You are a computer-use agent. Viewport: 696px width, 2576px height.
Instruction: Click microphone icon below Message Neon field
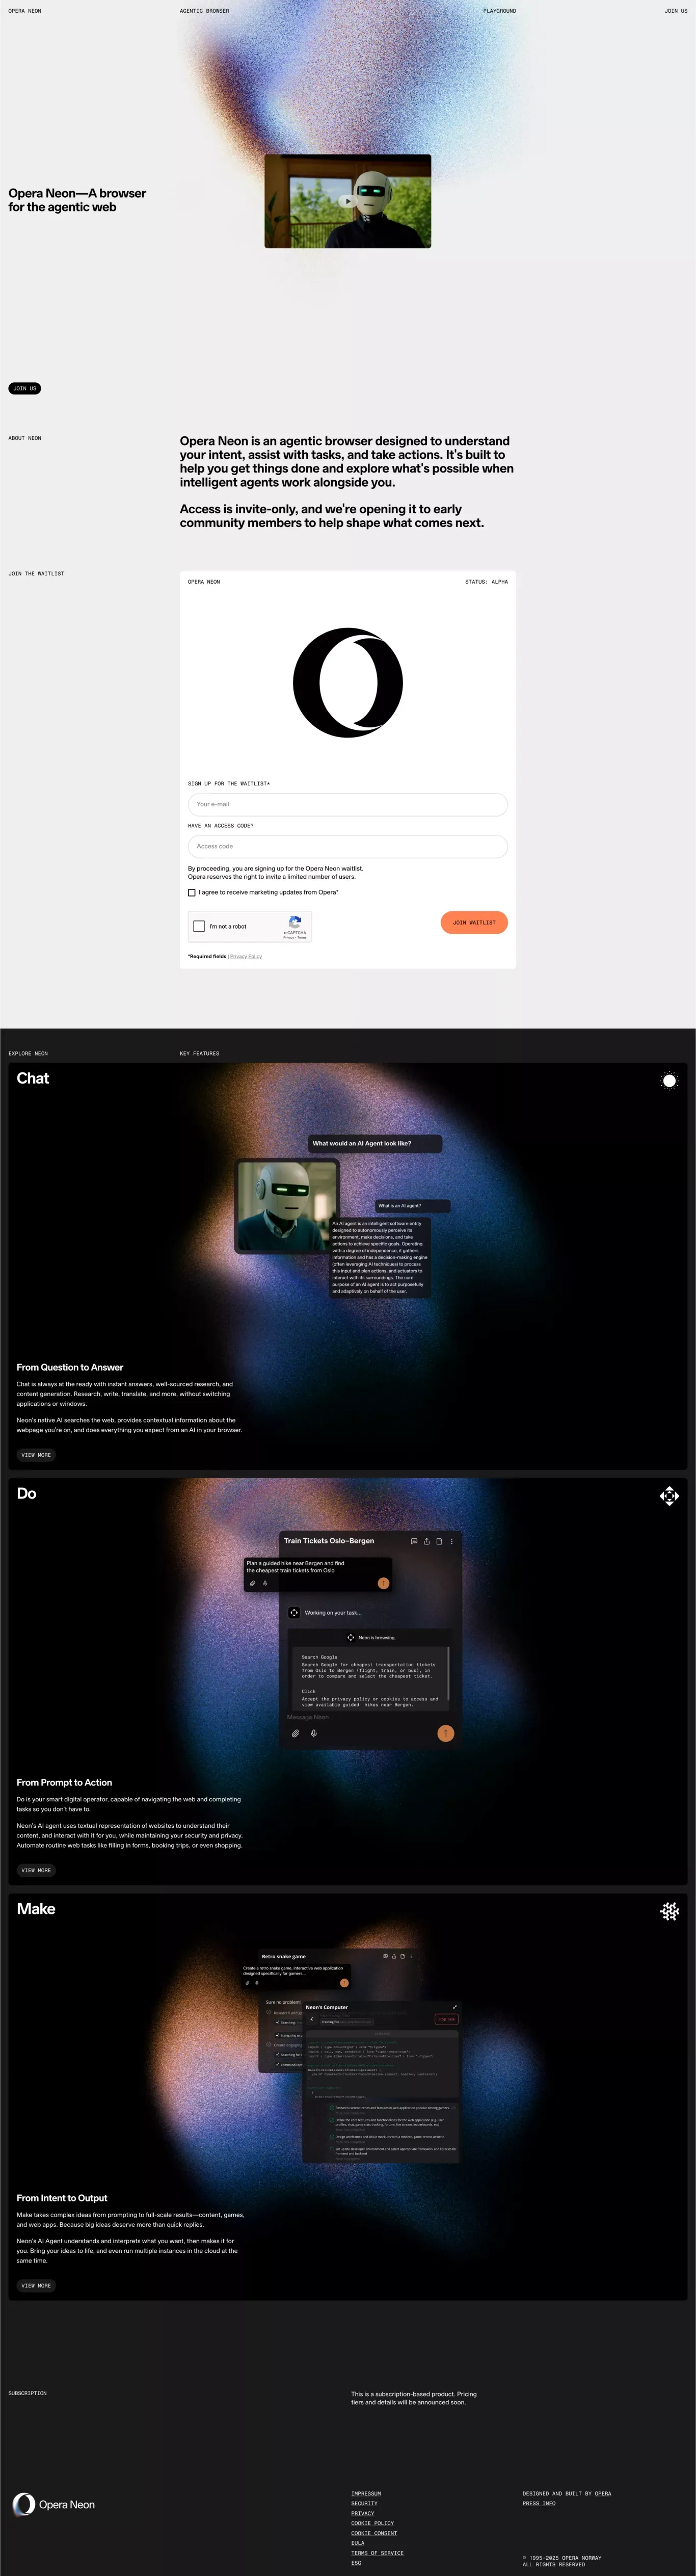click(313, 1733)
